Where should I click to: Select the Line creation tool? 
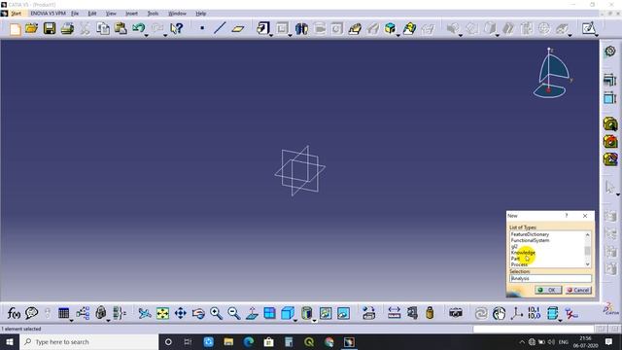pyautogui.click(x=220, y=28)
